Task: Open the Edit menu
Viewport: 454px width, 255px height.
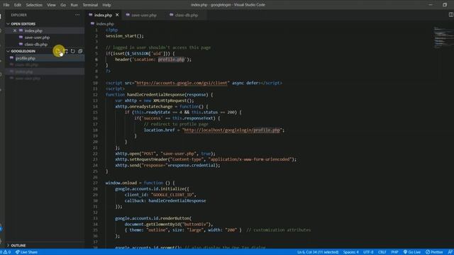Action: point(18,5)
